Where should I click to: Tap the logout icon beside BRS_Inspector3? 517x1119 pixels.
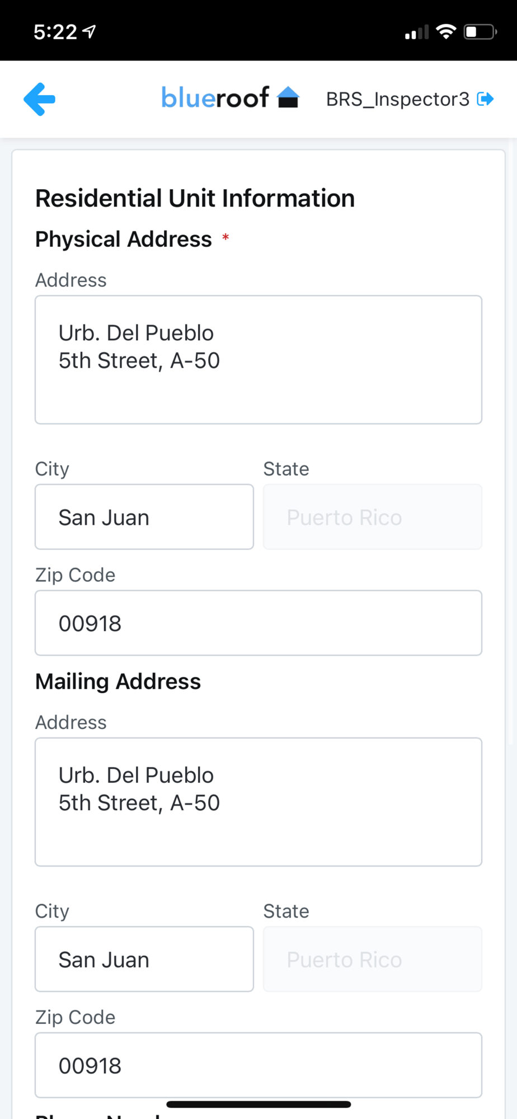[485, 99]
